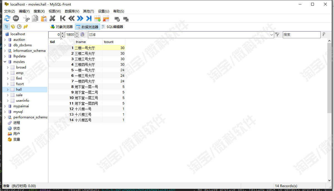This screenshot has height=191, width=334.
Task: Go to the last record icon
Action: [x=89, y=19]
